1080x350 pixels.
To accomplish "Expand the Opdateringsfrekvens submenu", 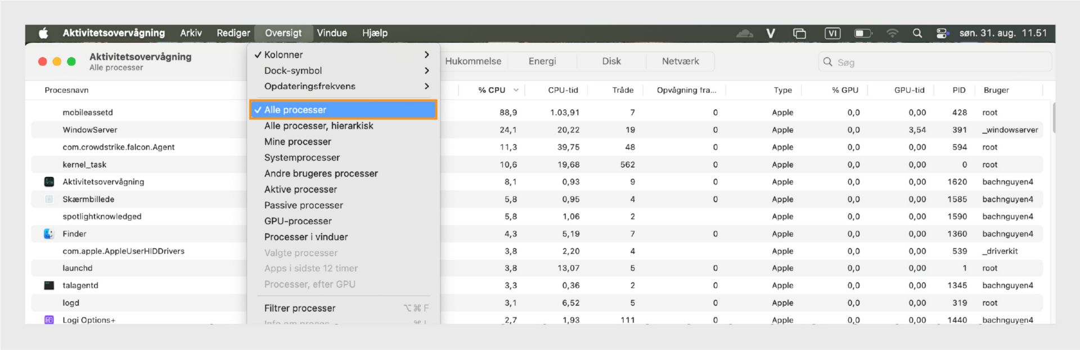I will (x=343, y=86).
